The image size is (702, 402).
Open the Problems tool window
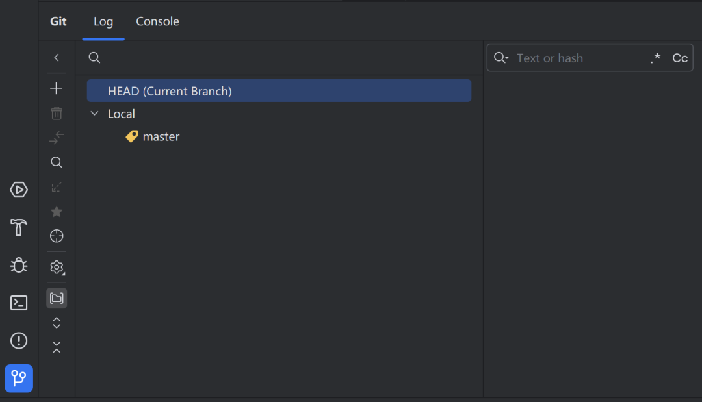(x=19, y=340)
